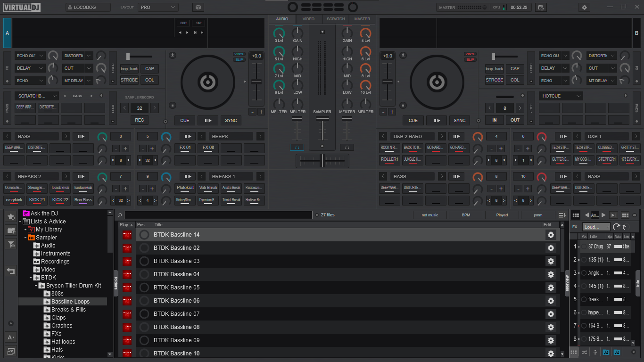The image size is (644, 362).
Task: Click the font size 'A' icon
Action: (x=11, y=337)
